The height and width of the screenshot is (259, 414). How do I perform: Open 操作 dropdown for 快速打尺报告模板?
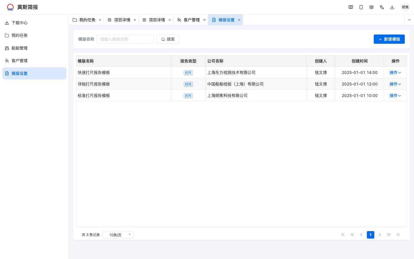coord(395,73)
